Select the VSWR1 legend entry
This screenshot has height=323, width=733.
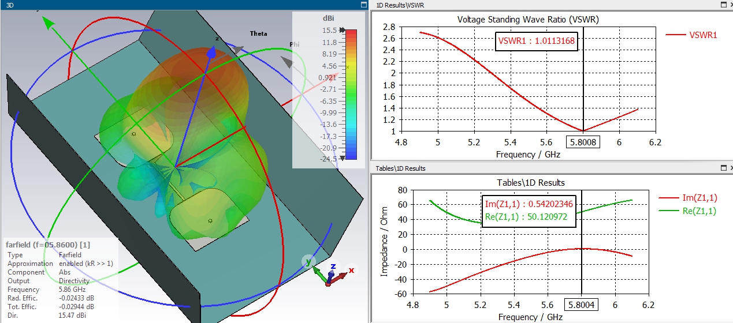pyautogui.click(x=691, y=35)
